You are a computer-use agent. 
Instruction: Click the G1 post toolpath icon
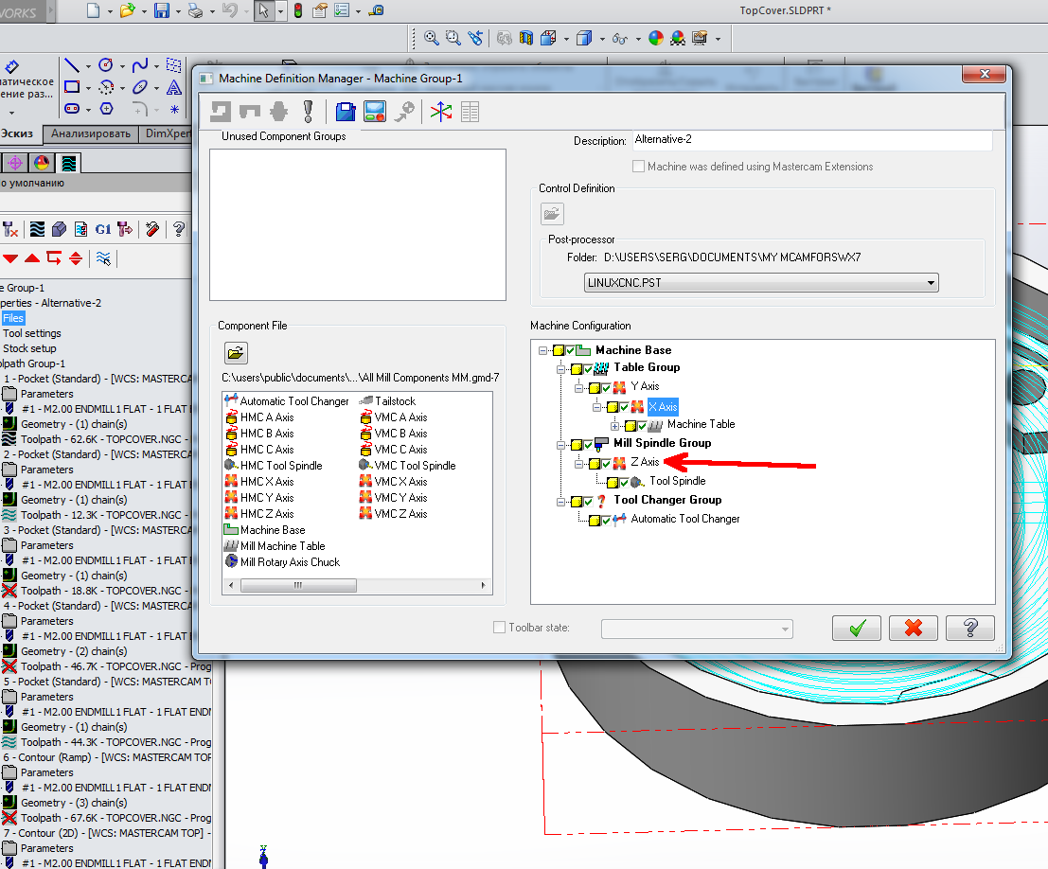click(x=103, y=229)
